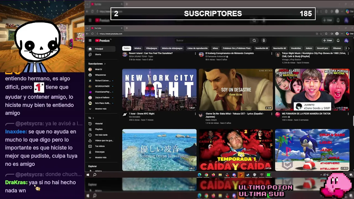354x199 pixels.
Task: Open Windows Start menu
Action: click(88, 175)
